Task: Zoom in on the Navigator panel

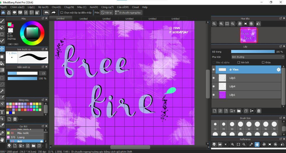Action: click(221, 24)
